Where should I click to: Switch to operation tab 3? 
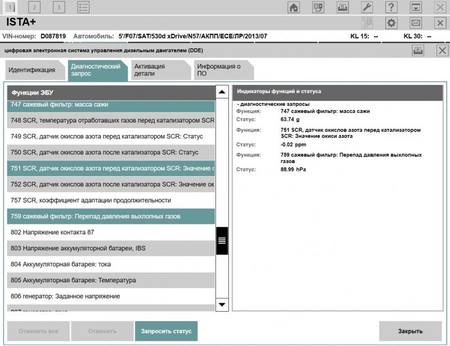tap(59, 7)
